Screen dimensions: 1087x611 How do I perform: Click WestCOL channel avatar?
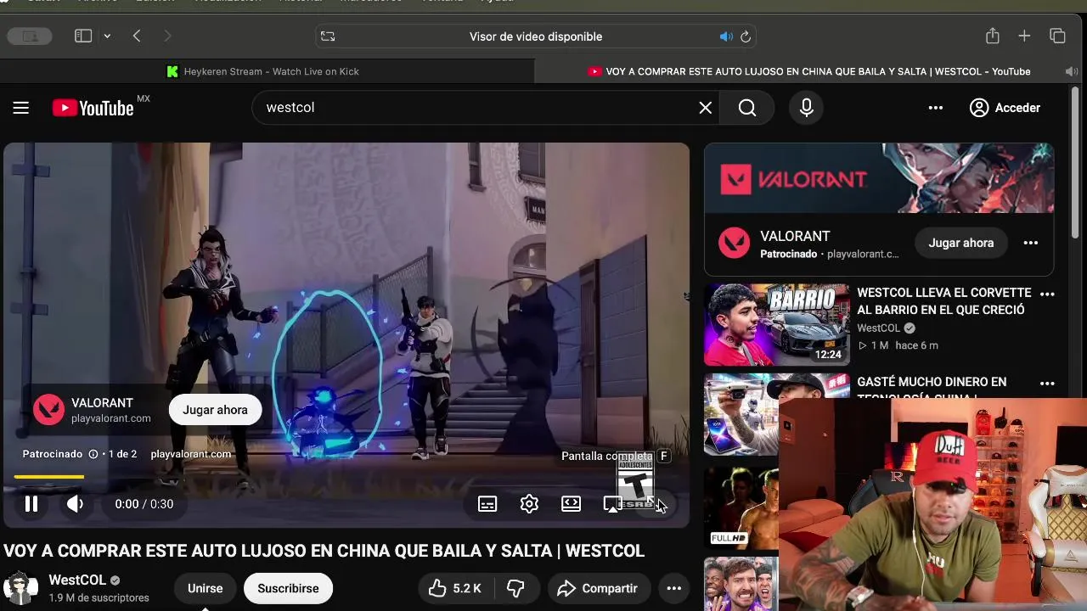tap(20, 588)
